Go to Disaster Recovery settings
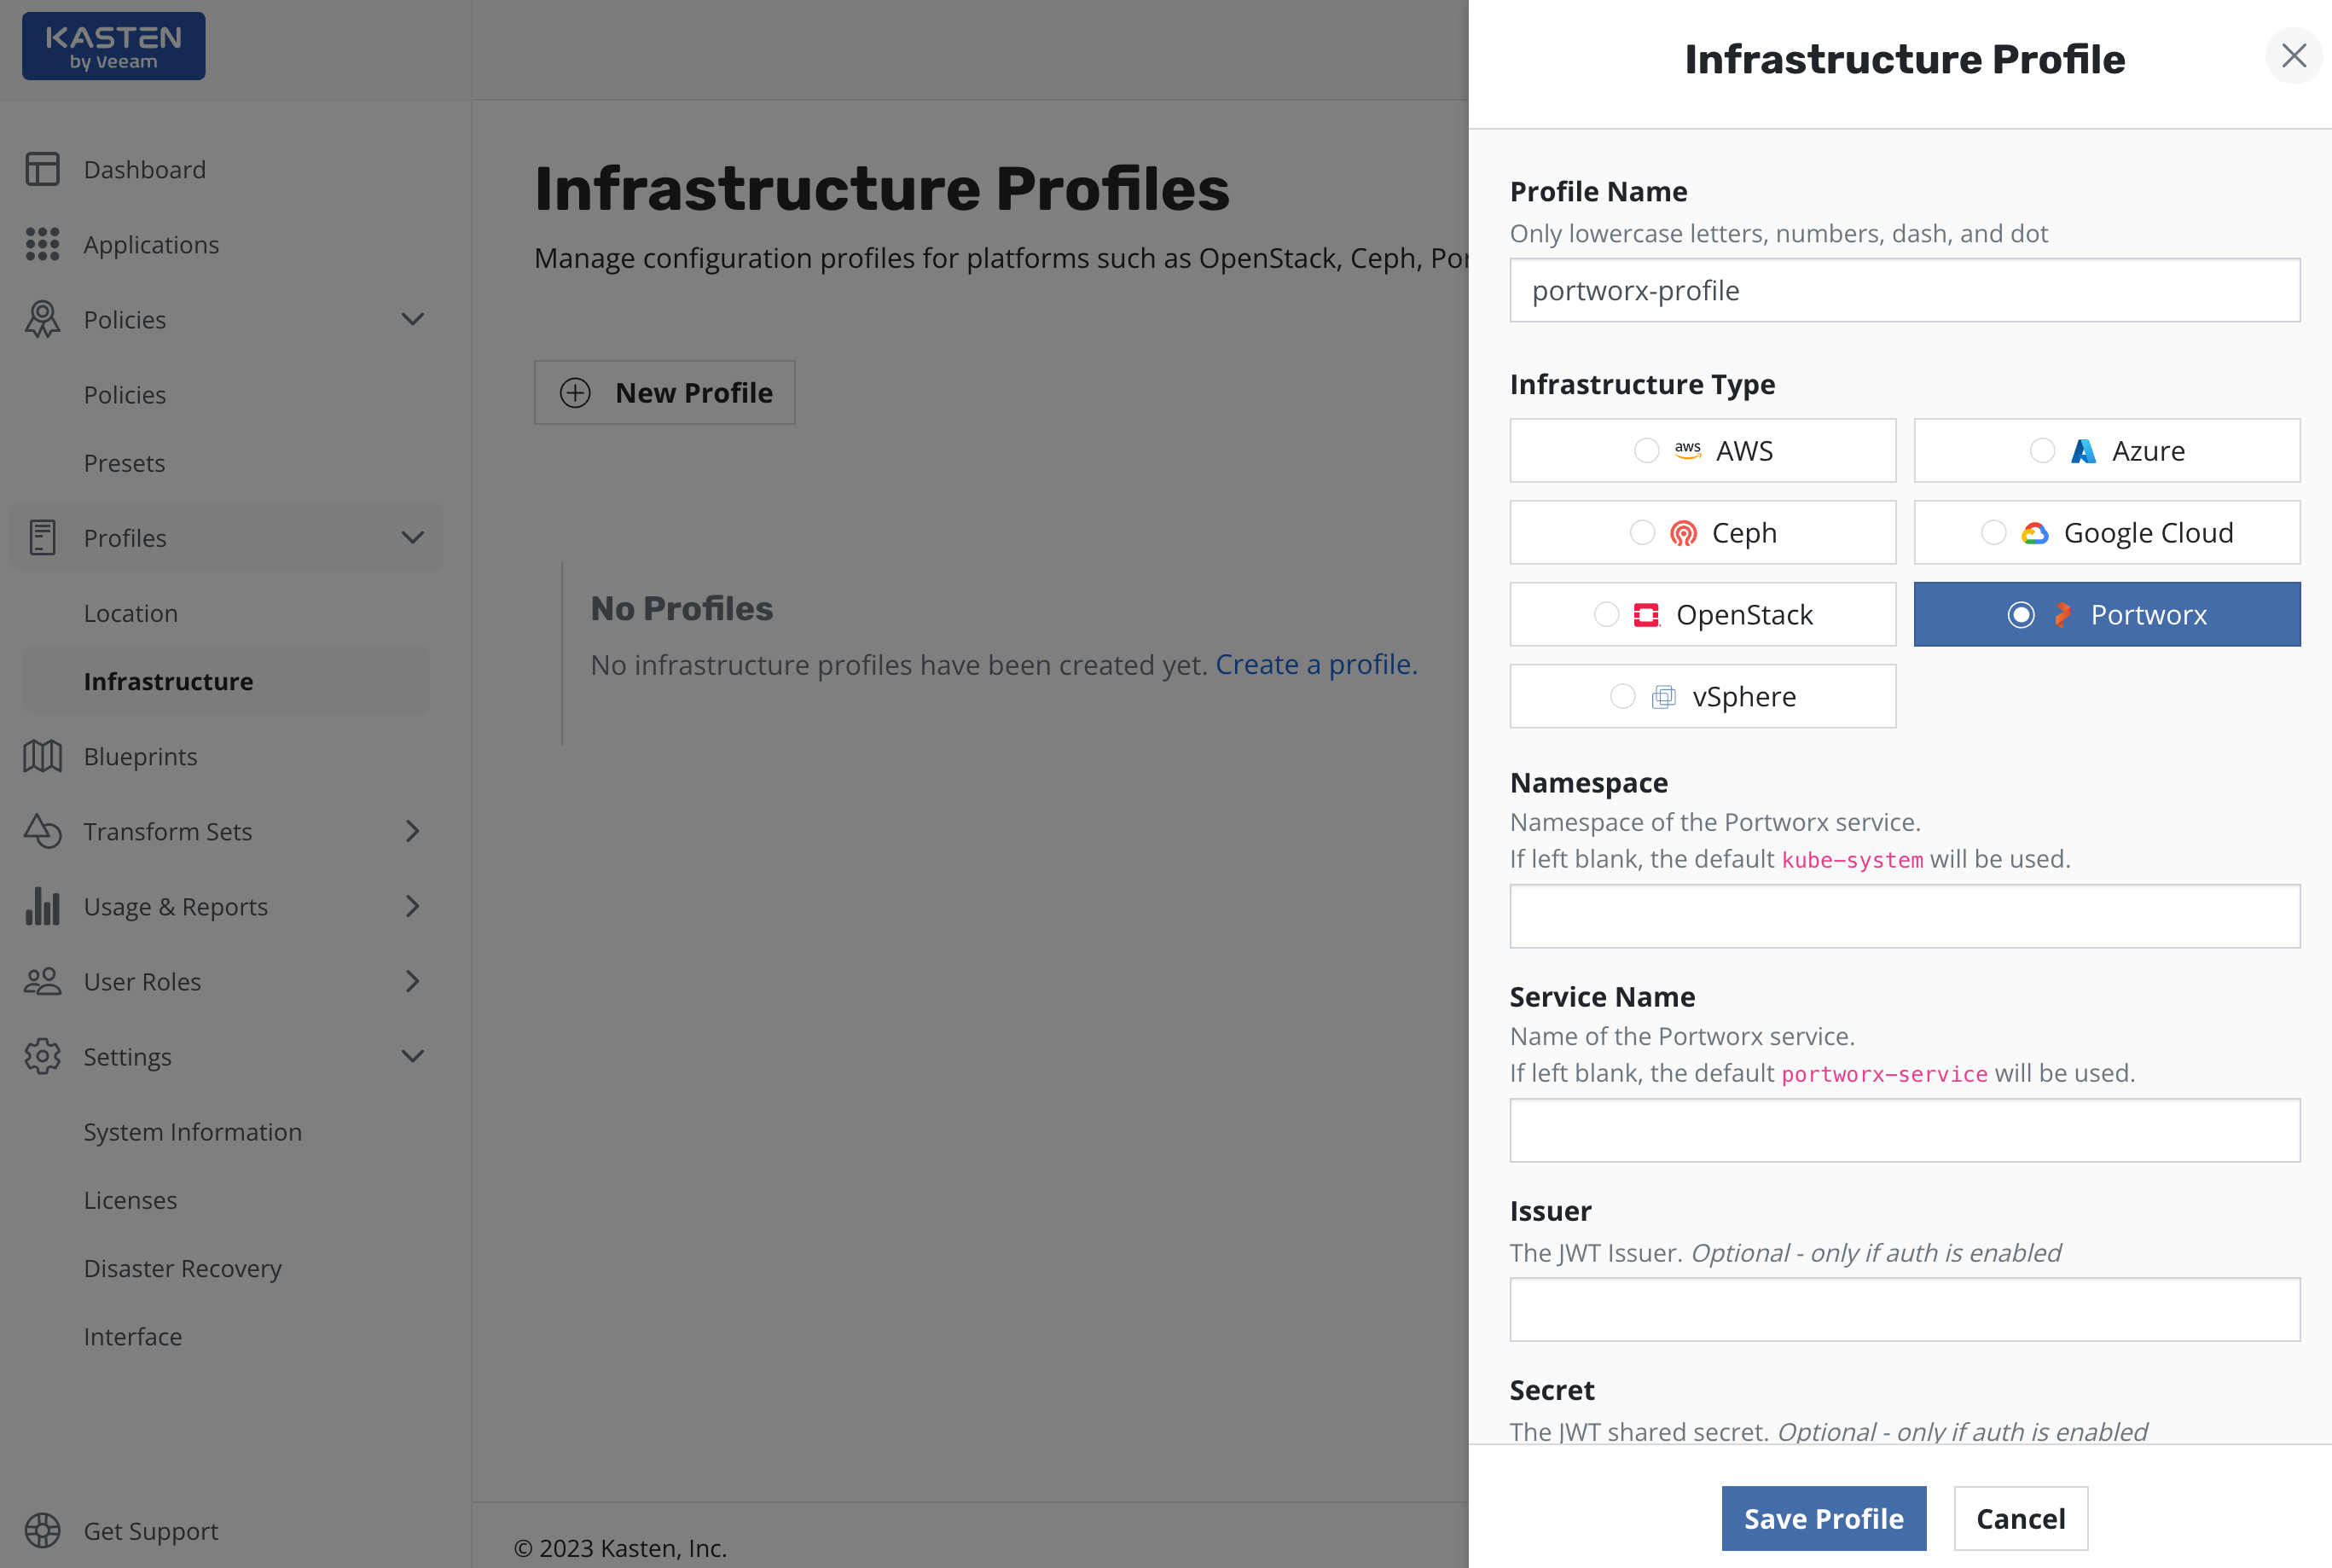 pos(183,1269)
